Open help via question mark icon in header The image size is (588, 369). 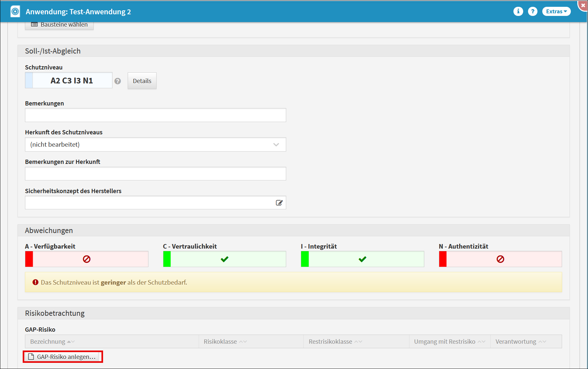pyautogui.click(x=533, y=11)
